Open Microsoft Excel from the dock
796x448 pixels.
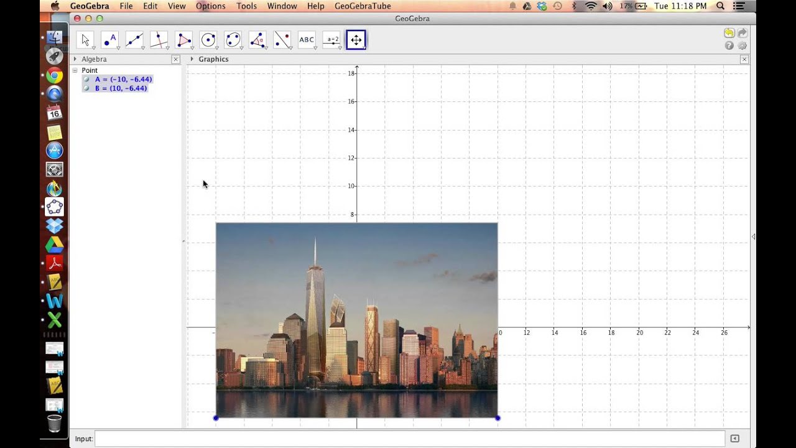(55, 320)
